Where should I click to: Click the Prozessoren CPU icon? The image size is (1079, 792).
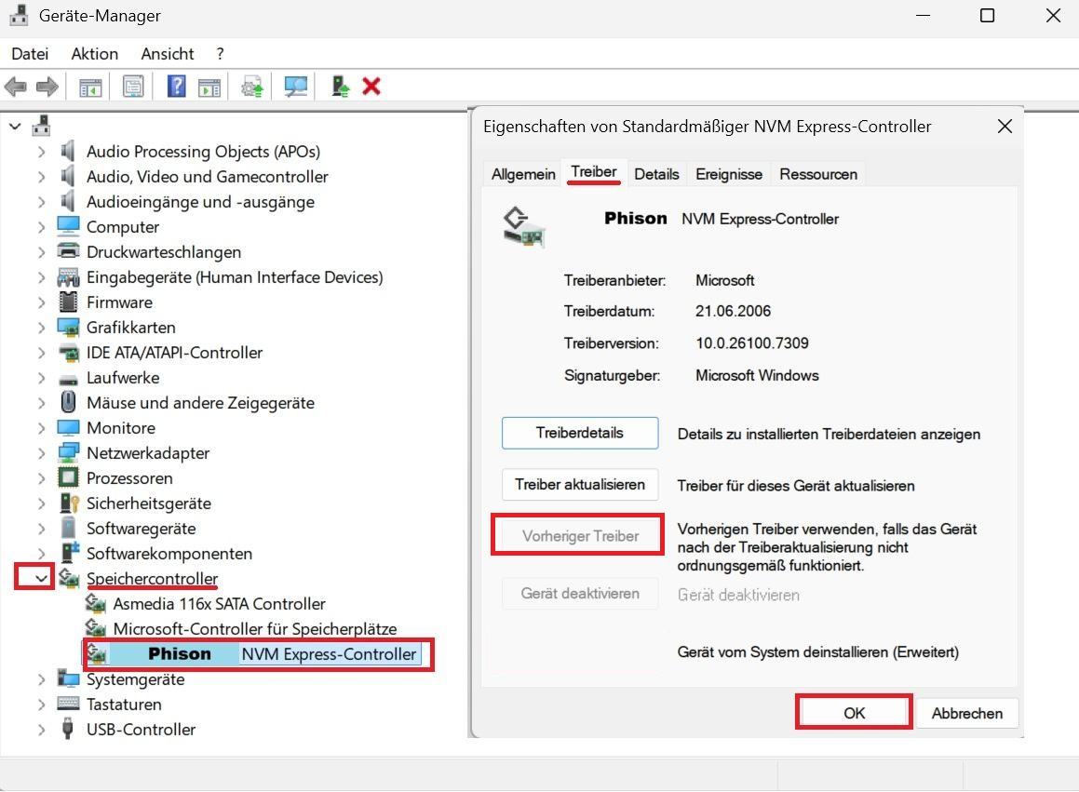(x=68, y=477)
